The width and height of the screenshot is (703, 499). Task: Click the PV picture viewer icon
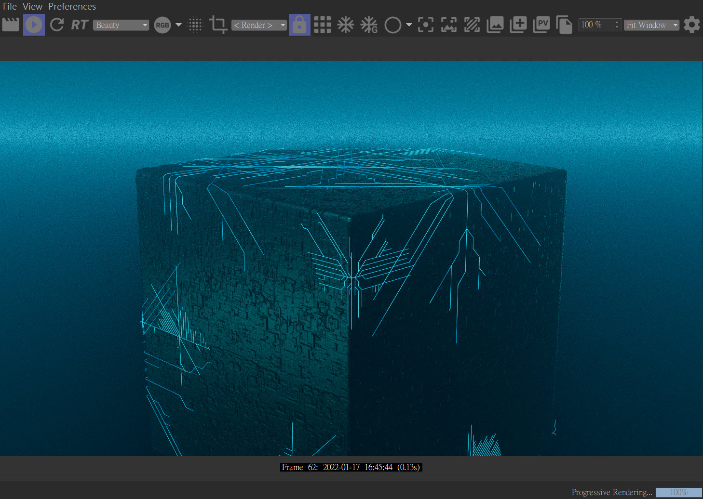(x=541, y=25)
